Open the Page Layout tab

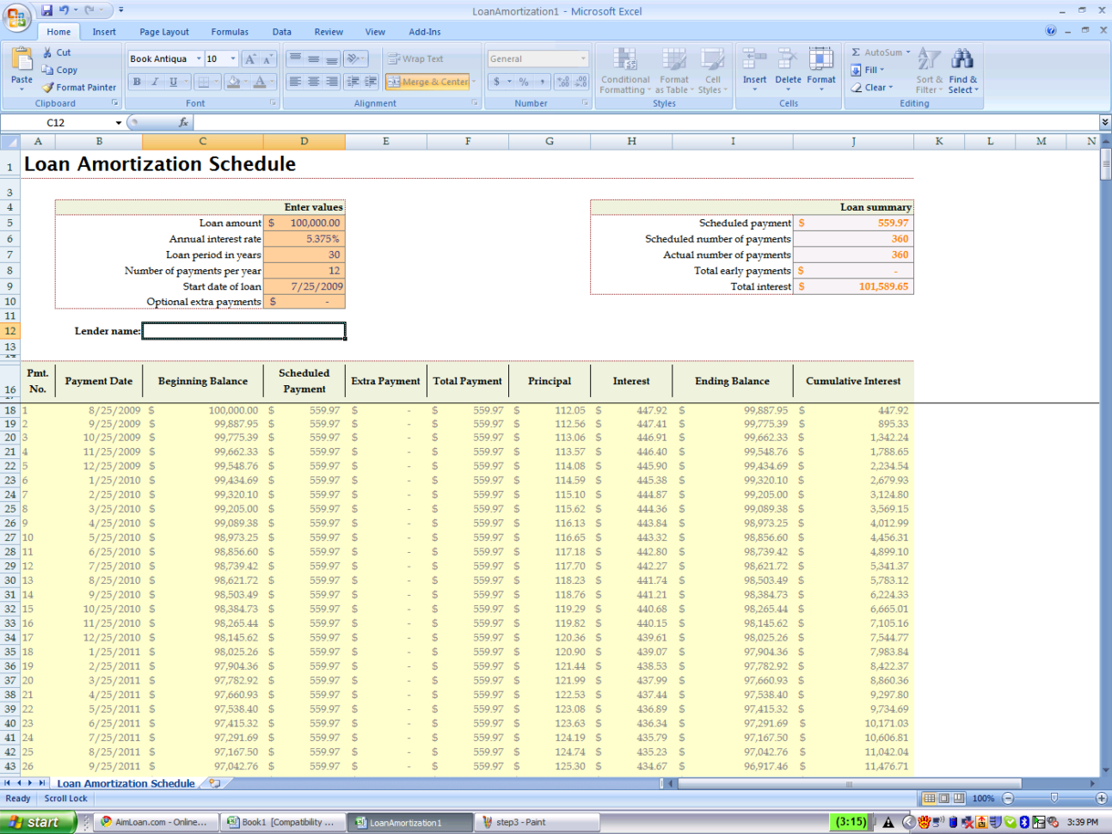point(163,32)
